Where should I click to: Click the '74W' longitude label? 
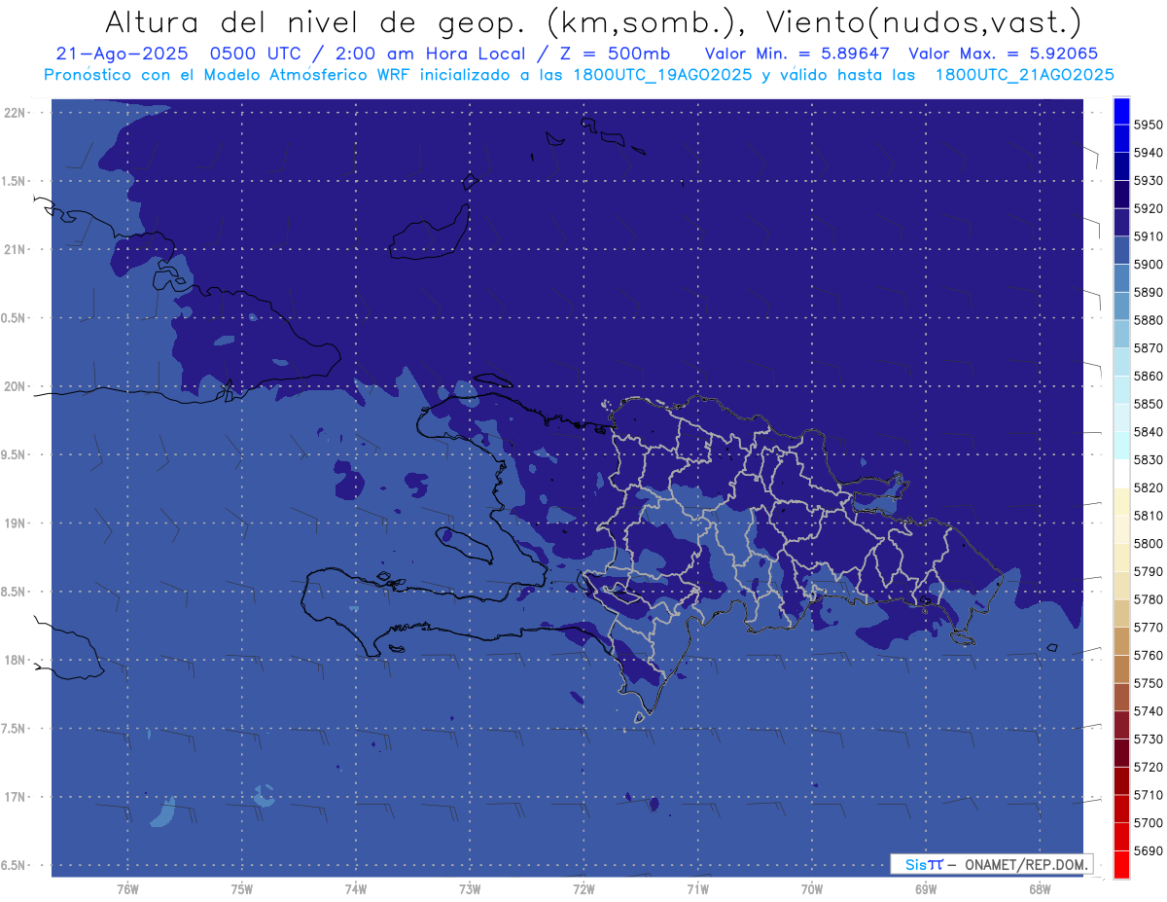[x=356, y=889]
